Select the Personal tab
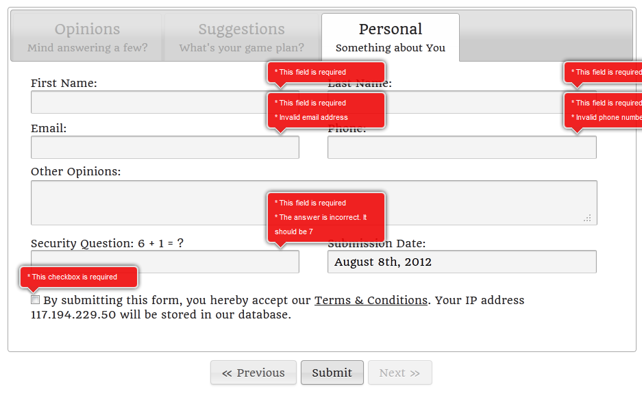 point(390,37)
